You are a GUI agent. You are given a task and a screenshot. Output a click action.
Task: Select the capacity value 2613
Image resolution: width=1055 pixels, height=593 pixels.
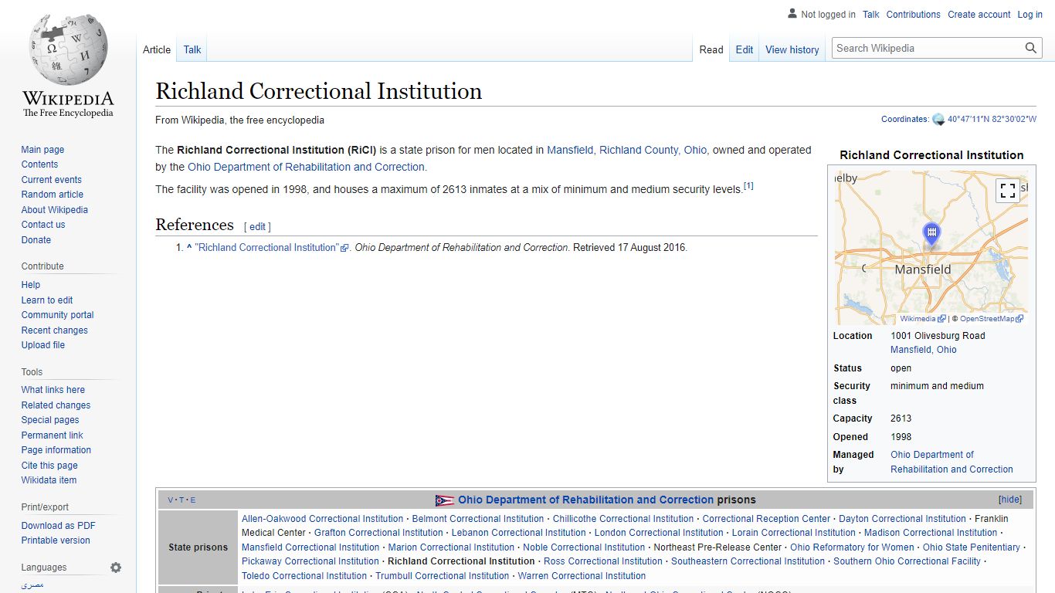901,418
